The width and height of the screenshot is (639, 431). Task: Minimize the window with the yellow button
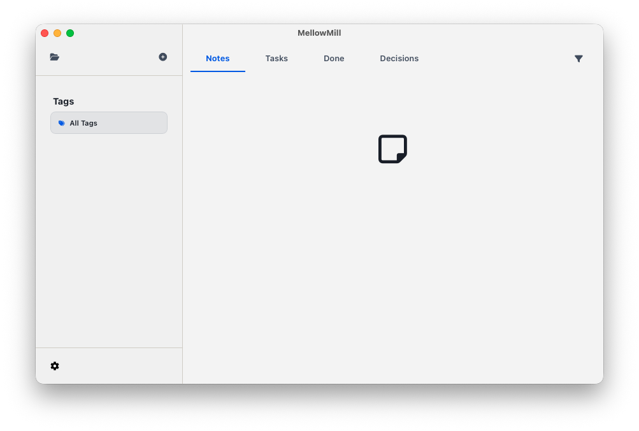pyautogui.click(x=57, y=33)
